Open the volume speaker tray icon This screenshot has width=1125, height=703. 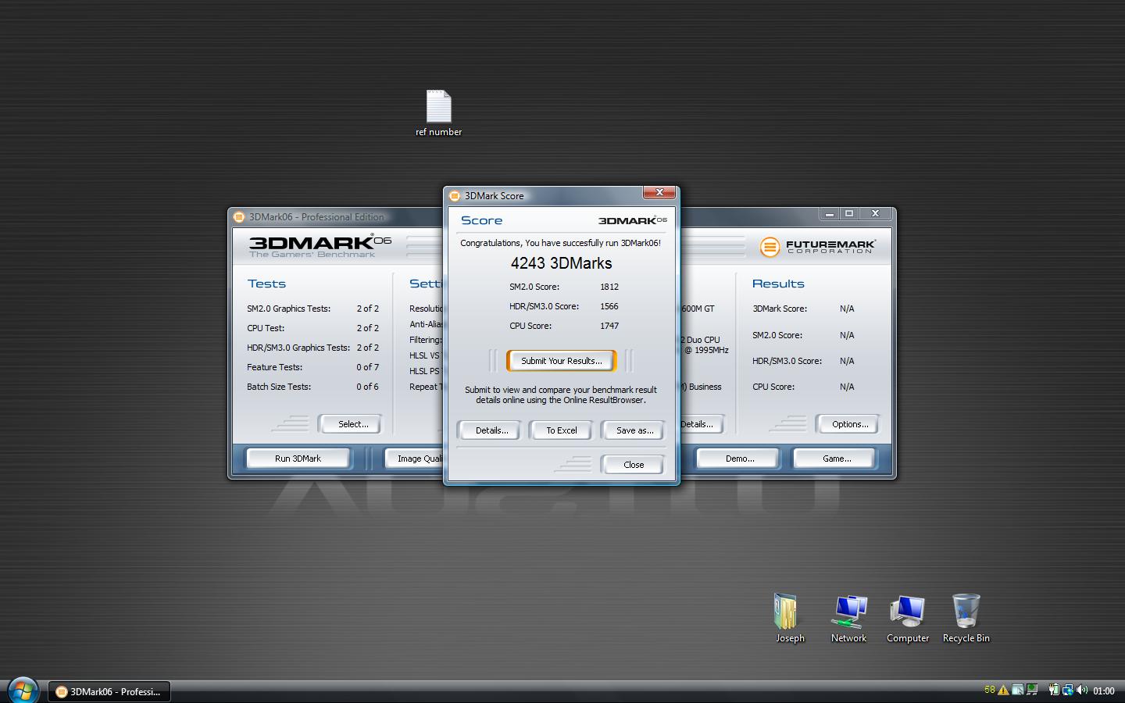pos(1082,691)
